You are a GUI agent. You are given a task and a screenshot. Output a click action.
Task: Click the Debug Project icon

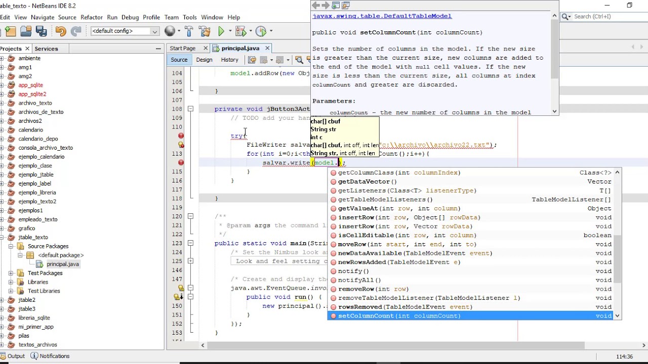[x=241, y=31]
